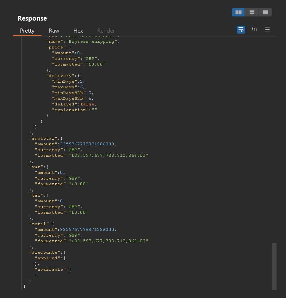Click the "Express shipping" name value
The image size is (286, 298).
(x=91, y=41)
